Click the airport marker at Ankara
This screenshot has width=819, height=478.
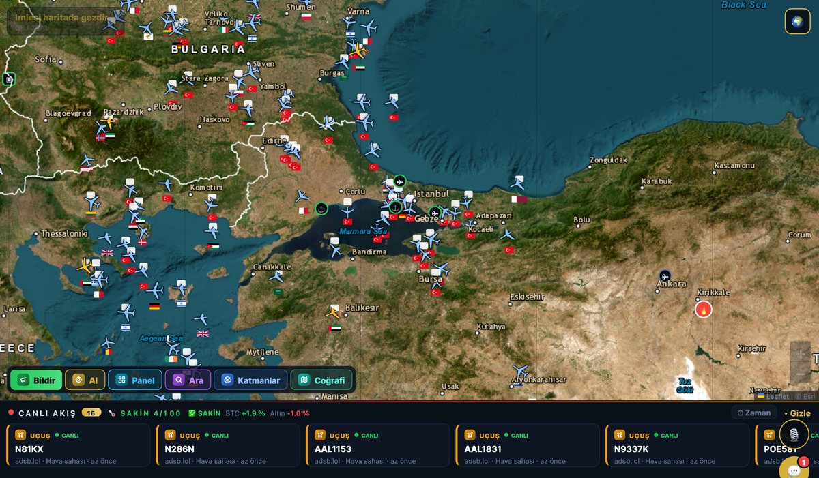pos(665,276)
